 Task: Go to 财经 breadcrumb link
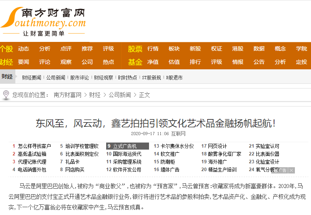pos(95,95)
